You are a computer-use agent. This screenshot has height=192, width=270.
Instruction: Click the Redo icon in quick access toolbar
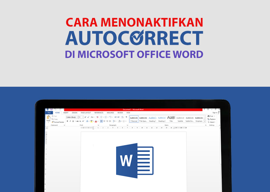point(60,109)
